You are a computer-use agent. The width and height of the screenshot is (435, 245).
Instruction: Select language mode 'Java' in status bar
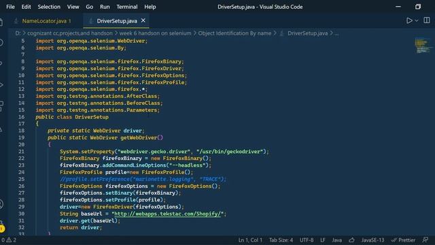(x=337, y=240)
